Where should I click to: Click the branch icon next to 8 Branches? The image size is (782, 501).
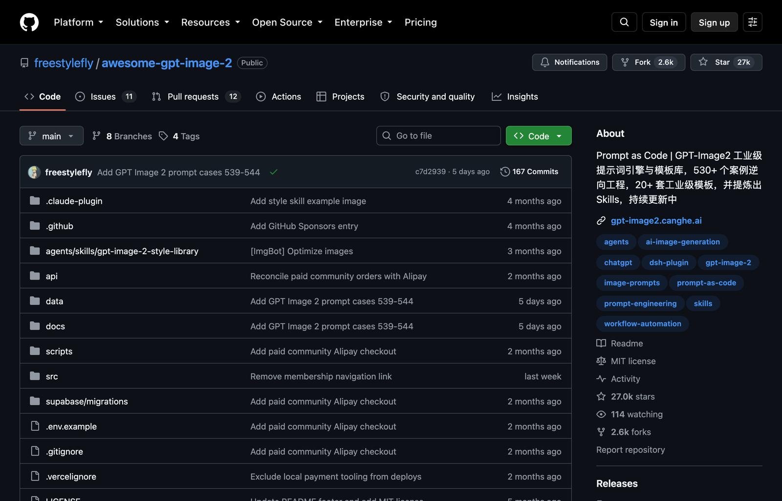96,136
